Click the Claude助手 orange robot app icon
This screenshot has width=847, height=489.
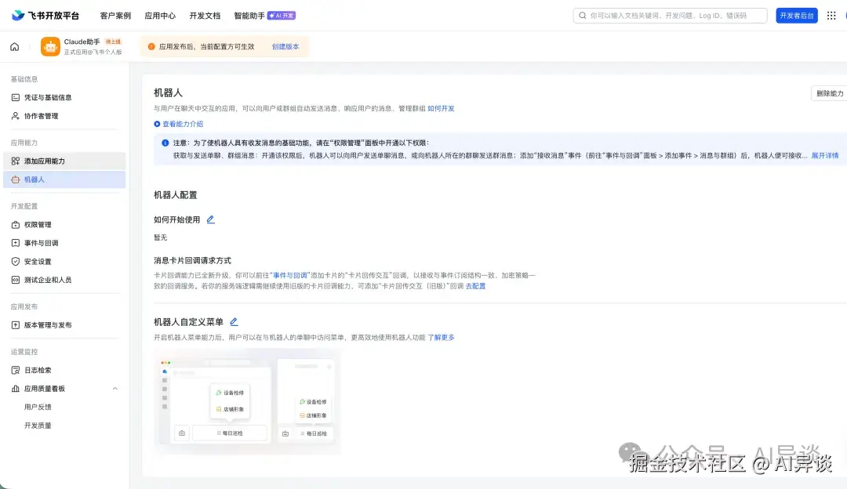click(50, 47)
